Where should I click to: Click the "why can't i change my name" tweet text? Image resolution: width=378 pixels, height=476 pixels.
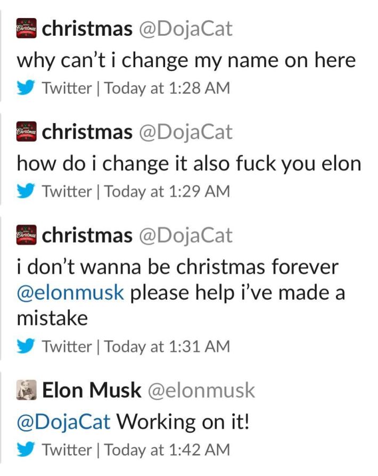[x=186, y=60]
